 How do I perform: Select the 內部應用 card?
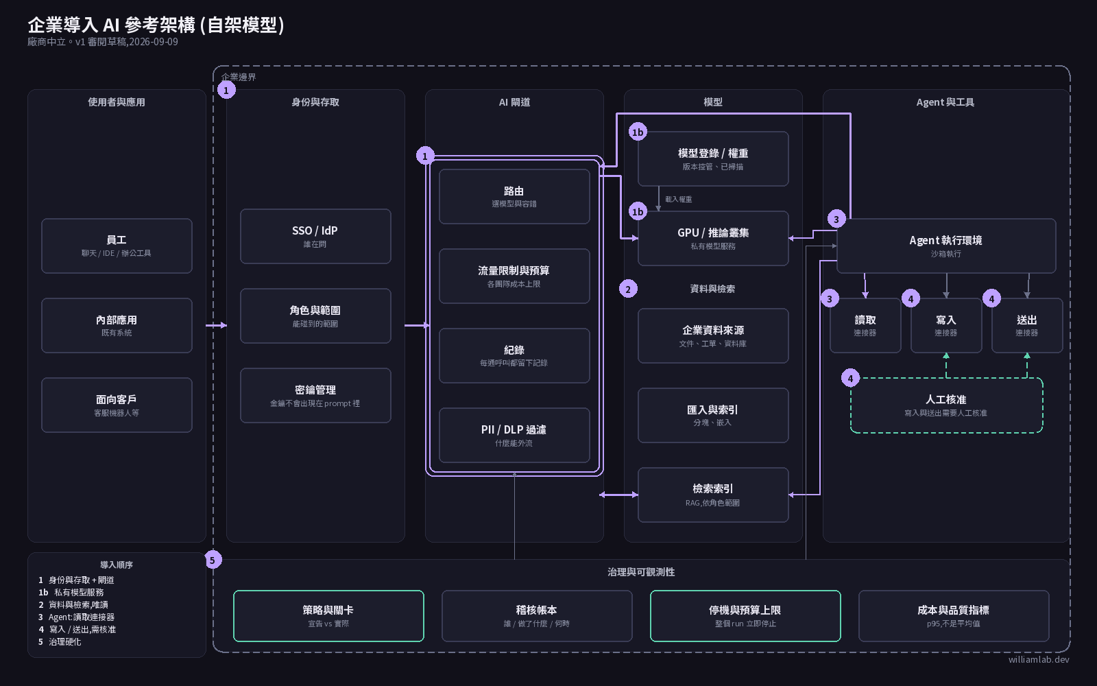[x=117, y=325]
